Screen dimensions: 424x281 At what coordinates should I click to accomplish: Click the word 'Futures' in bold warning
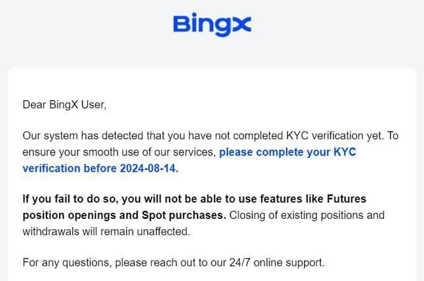click(346, 199)
